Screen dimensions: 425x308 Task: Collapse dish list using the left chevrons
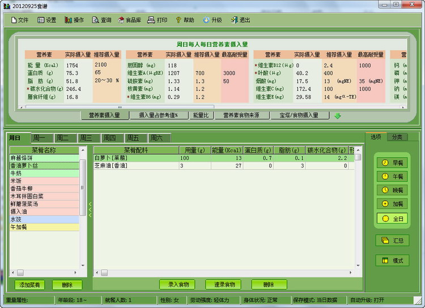[90, 211]
